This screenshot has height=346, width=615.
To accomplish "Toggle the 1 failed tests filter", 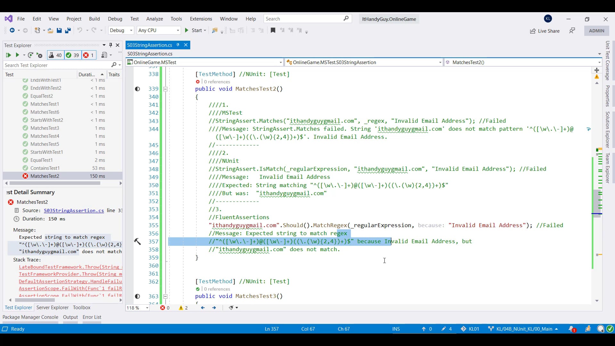I will (x=89, y=55).
